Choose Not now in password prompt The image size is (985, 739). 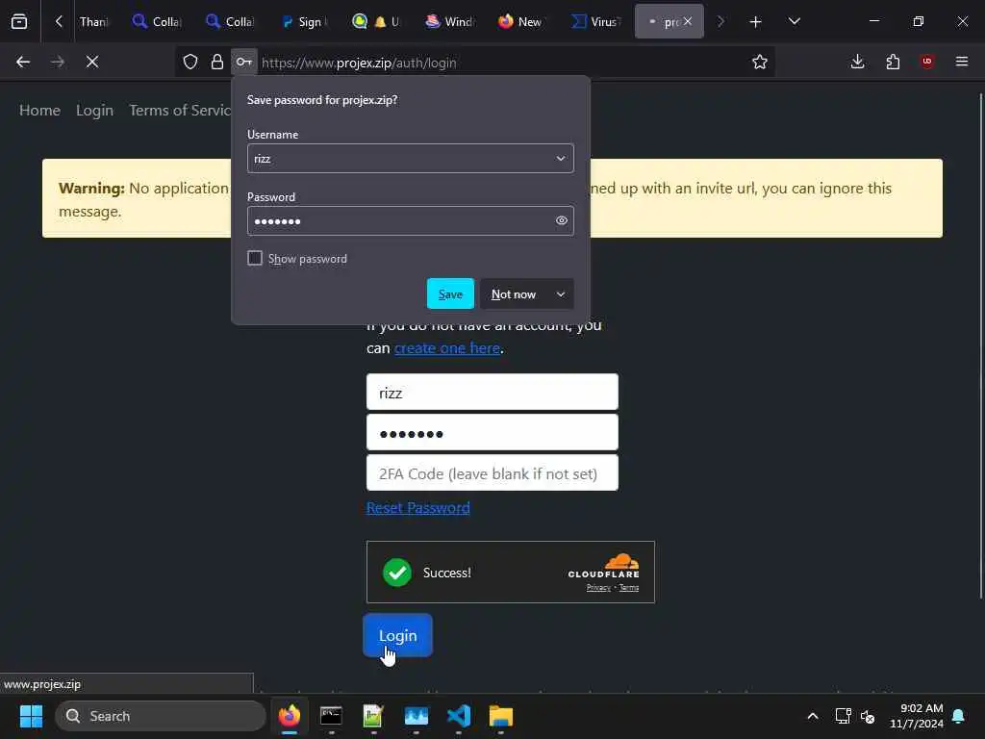514,294
